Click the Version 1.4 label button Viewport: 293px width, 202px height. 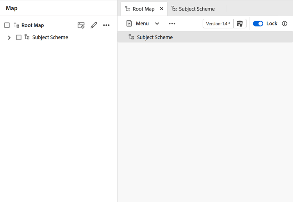pyautogui.click(x=218, y=24)
